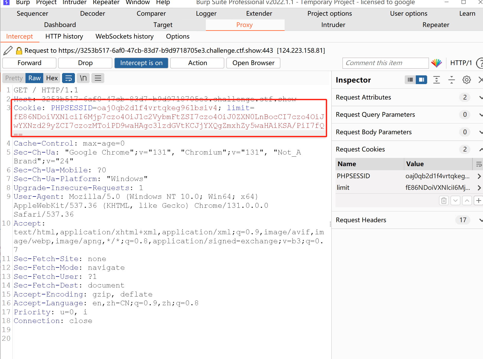Expand the Request Attributes section

pyautogui.click(x=480, y=97)
